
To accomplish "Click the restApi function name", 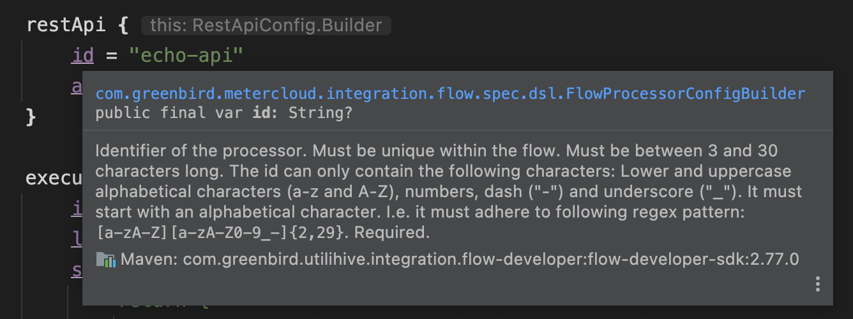I will coord(66,26).
